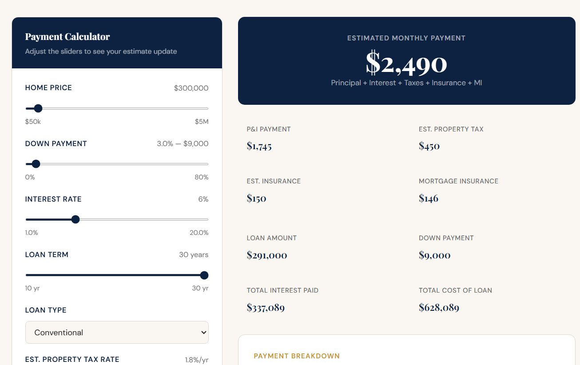The height and width of the screenshot is (365, 580).
Task: Select the $146 mortgage insurance value
Action: point(429,198)
